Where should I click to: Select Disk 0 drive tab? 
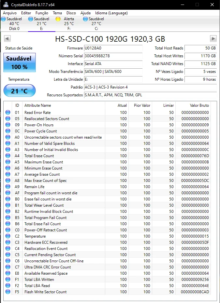pos(14,24)
